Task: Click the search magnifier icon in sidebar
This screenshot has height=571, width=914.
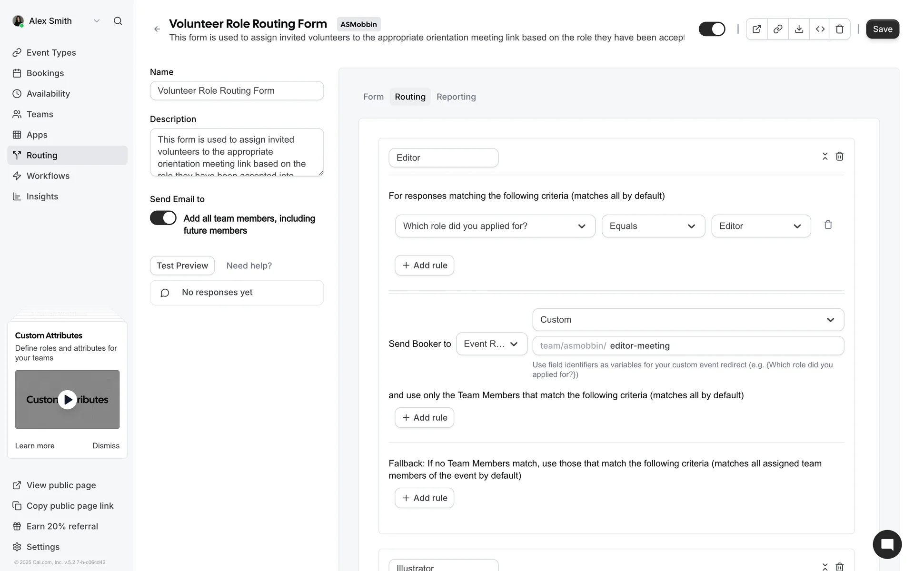Action: coord(118,21)
